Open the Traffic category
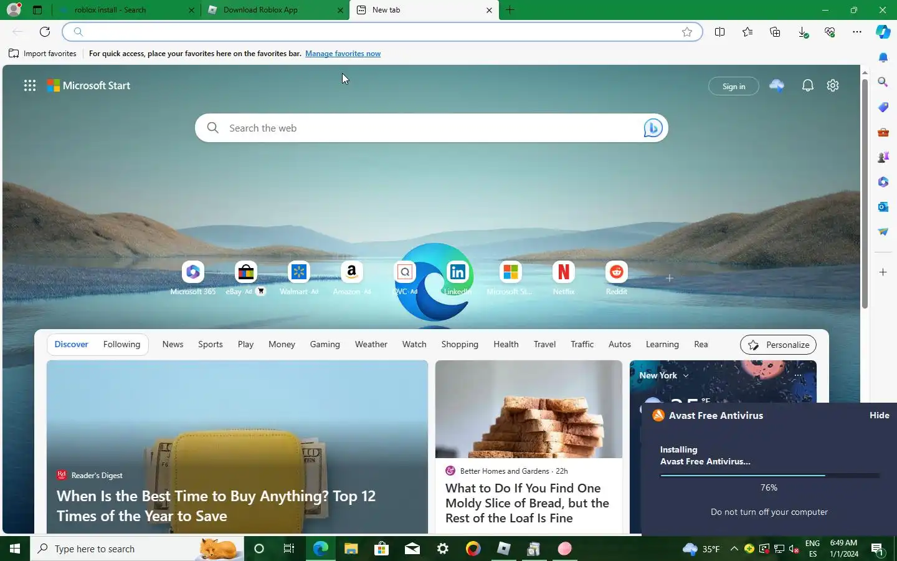 point(582,344)
